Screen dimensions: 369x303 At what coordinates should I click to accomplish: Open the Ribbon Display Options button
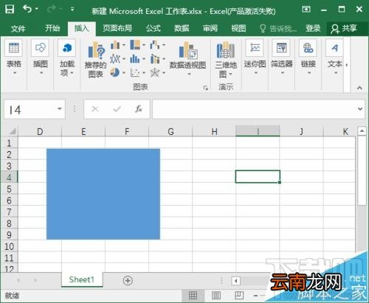(306, 10)
